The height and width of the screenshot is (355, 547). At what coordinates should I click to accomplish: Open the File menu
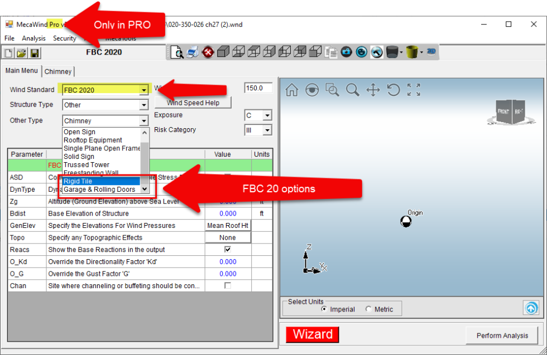(9, 38)
